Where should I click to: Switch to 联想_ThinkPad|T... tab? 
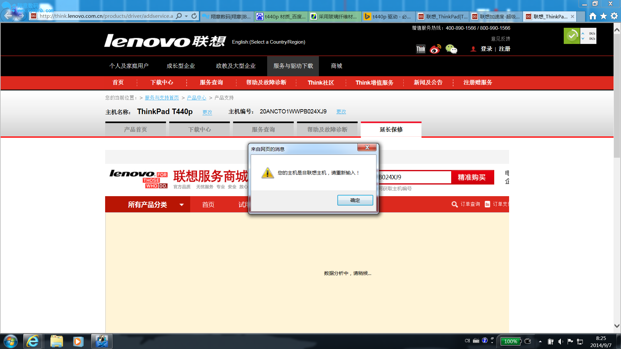tap(442, 16)
